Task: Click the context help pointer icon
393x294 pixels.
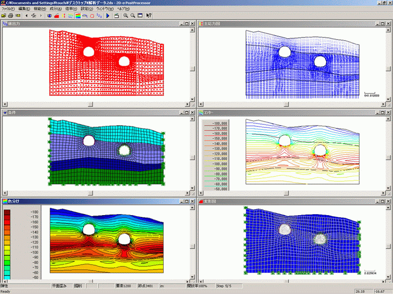Action: [x=149, y=16]
